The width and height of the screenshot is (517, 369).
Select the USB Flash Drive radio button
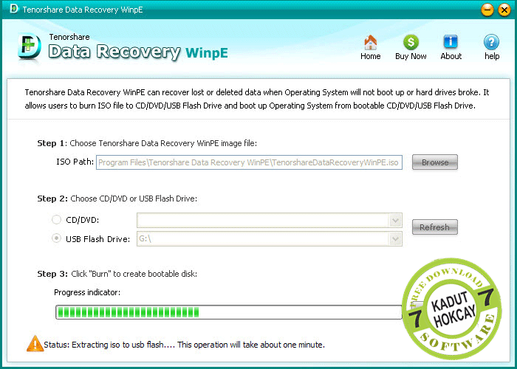56,238
